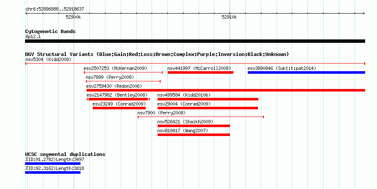The height and width of the screenshot is (189, 377).
Task: Click the chr6:52896888..52918637 region label
Action: 55,9
